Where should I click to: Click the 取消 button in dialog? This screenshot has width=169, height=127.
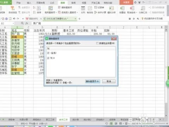pos(109,81)
